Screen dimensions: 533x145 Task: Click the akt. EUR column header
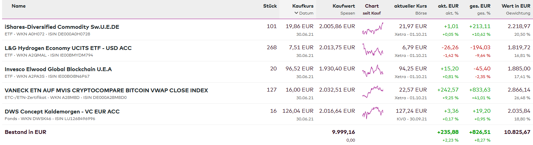click(x=448, y=6)
